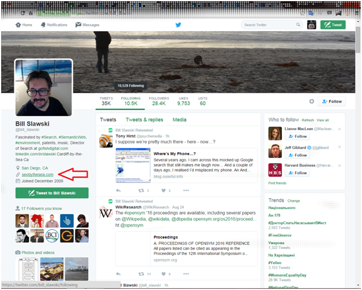Click the San Diego, CA location
362x290 pixels.
tap(35, 168)
